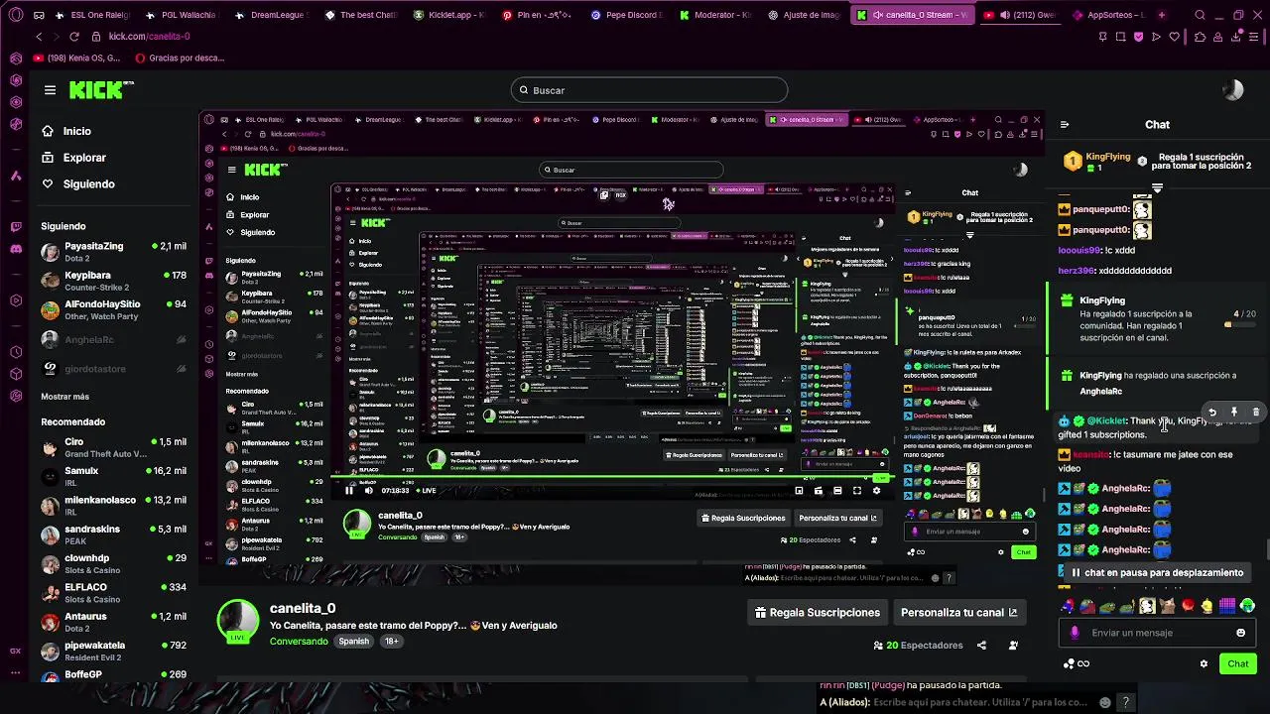Expand the gift leaderboard arrow under KingFlying
This screenshot has height=714, width=1270.
[x=1157, y=188]
